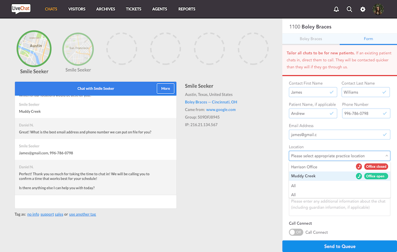
Task: Choose Harrison Office from the location list
Action: [340, 167]
